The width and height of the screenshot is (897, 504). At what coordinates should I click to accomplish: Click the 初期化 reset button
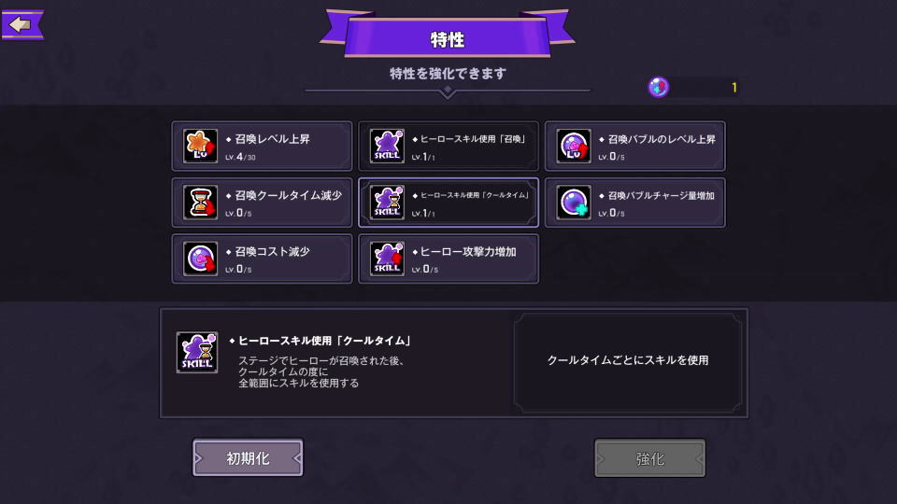(x=248, y=457)
